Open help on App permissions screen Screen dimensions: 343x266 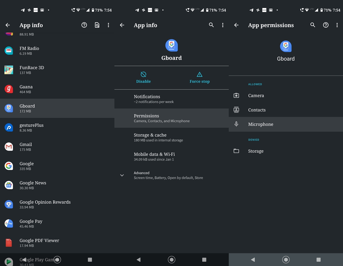tap(326, 25)
